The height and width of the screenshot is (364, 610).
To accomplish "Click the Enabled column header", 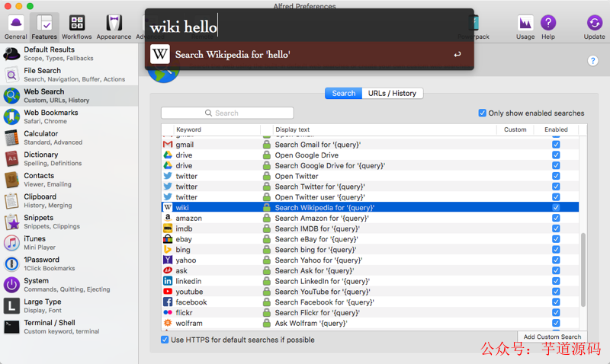I will pyautogui.click(x=556, y=129).
